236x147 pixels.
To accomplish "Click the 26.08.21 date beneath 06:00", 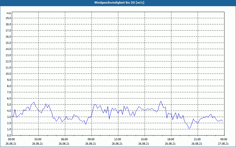I will pos(64,143).
